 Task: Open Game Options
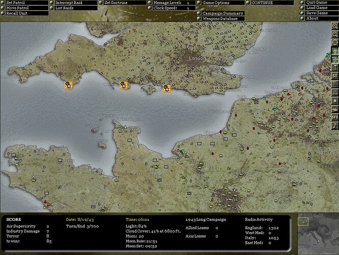point(221,3)
